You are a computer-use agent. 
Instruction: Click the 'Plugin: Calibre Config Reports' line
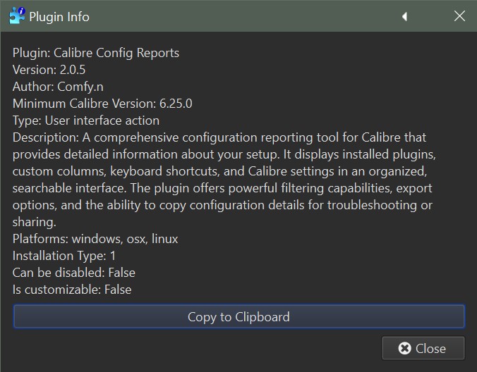click(x=96, y=53)
